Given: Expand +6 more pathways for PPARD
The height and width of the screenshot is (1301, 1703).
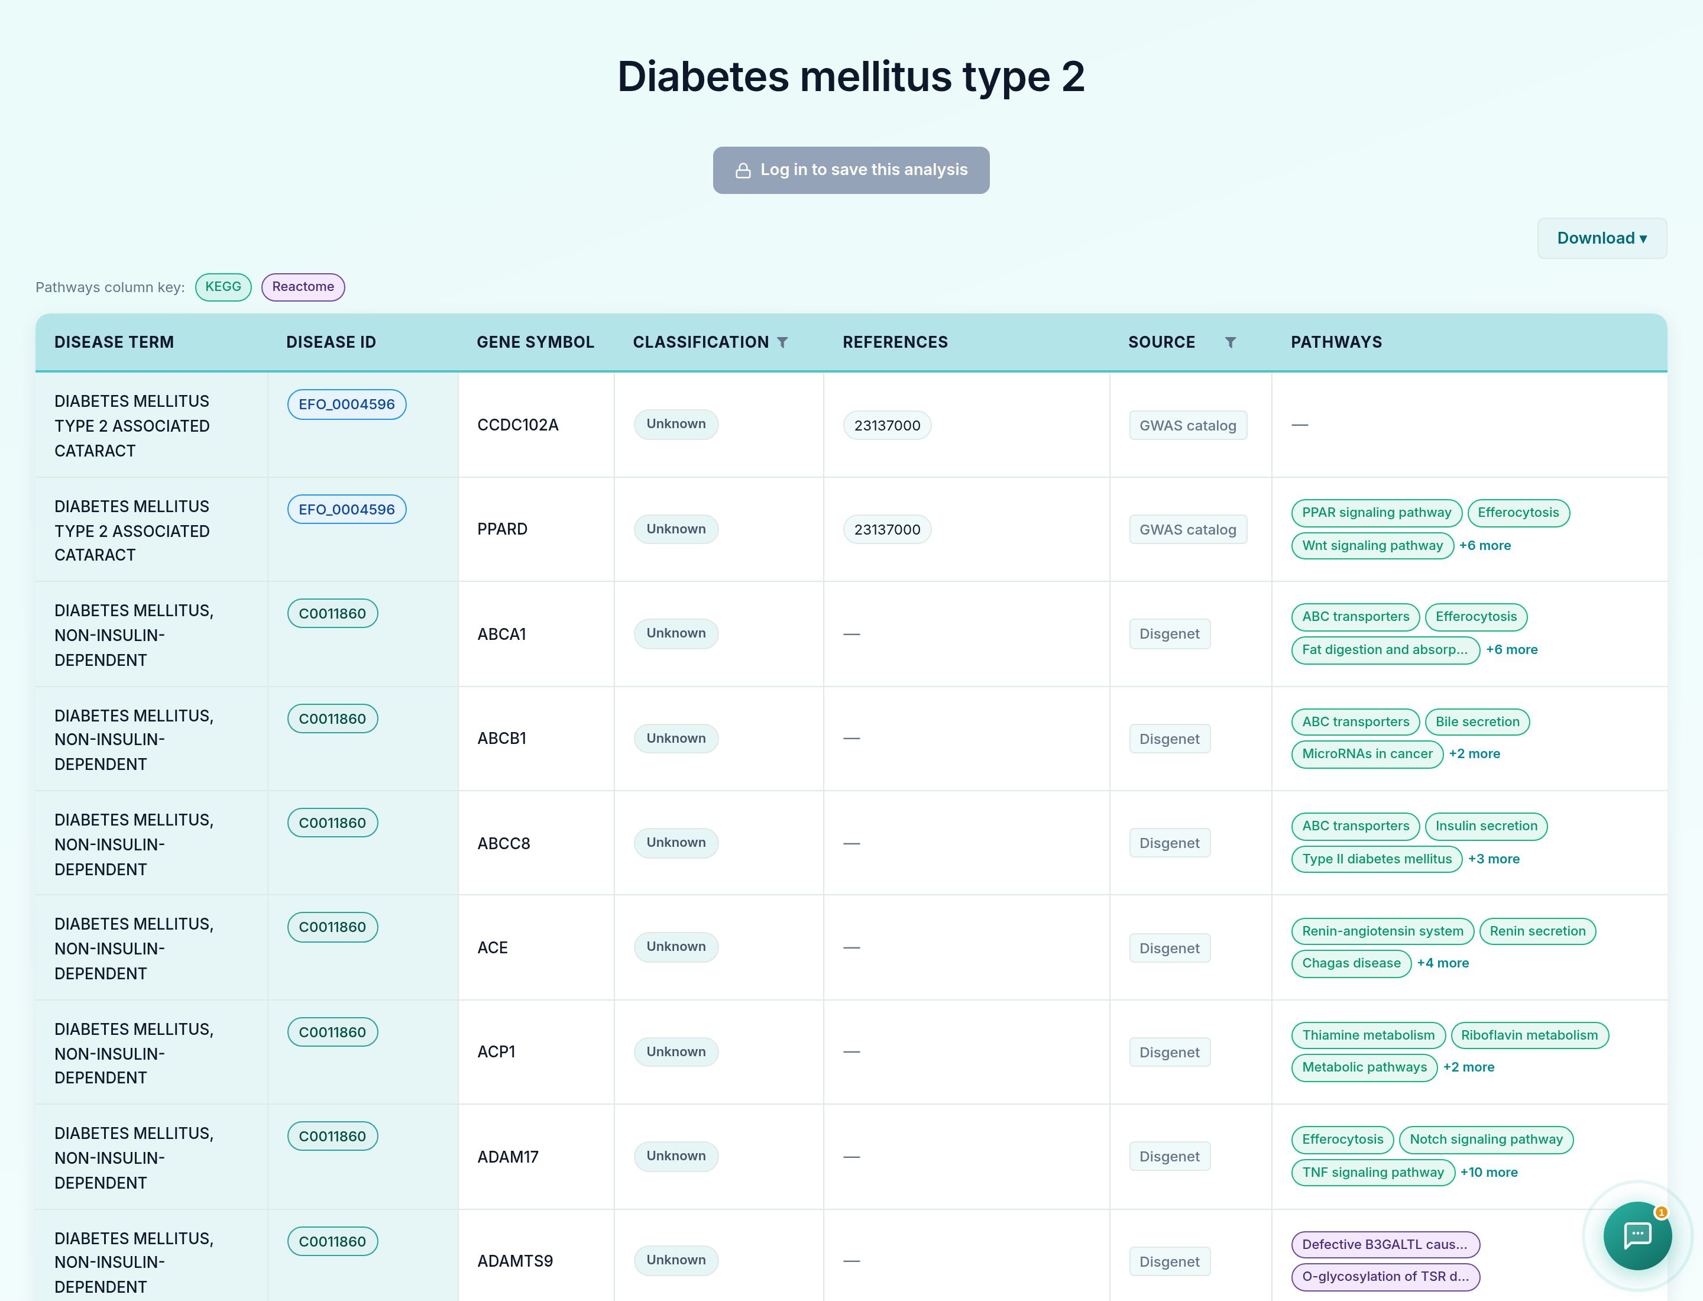Looking at the screenshot, I should [x=1485, y=545].
